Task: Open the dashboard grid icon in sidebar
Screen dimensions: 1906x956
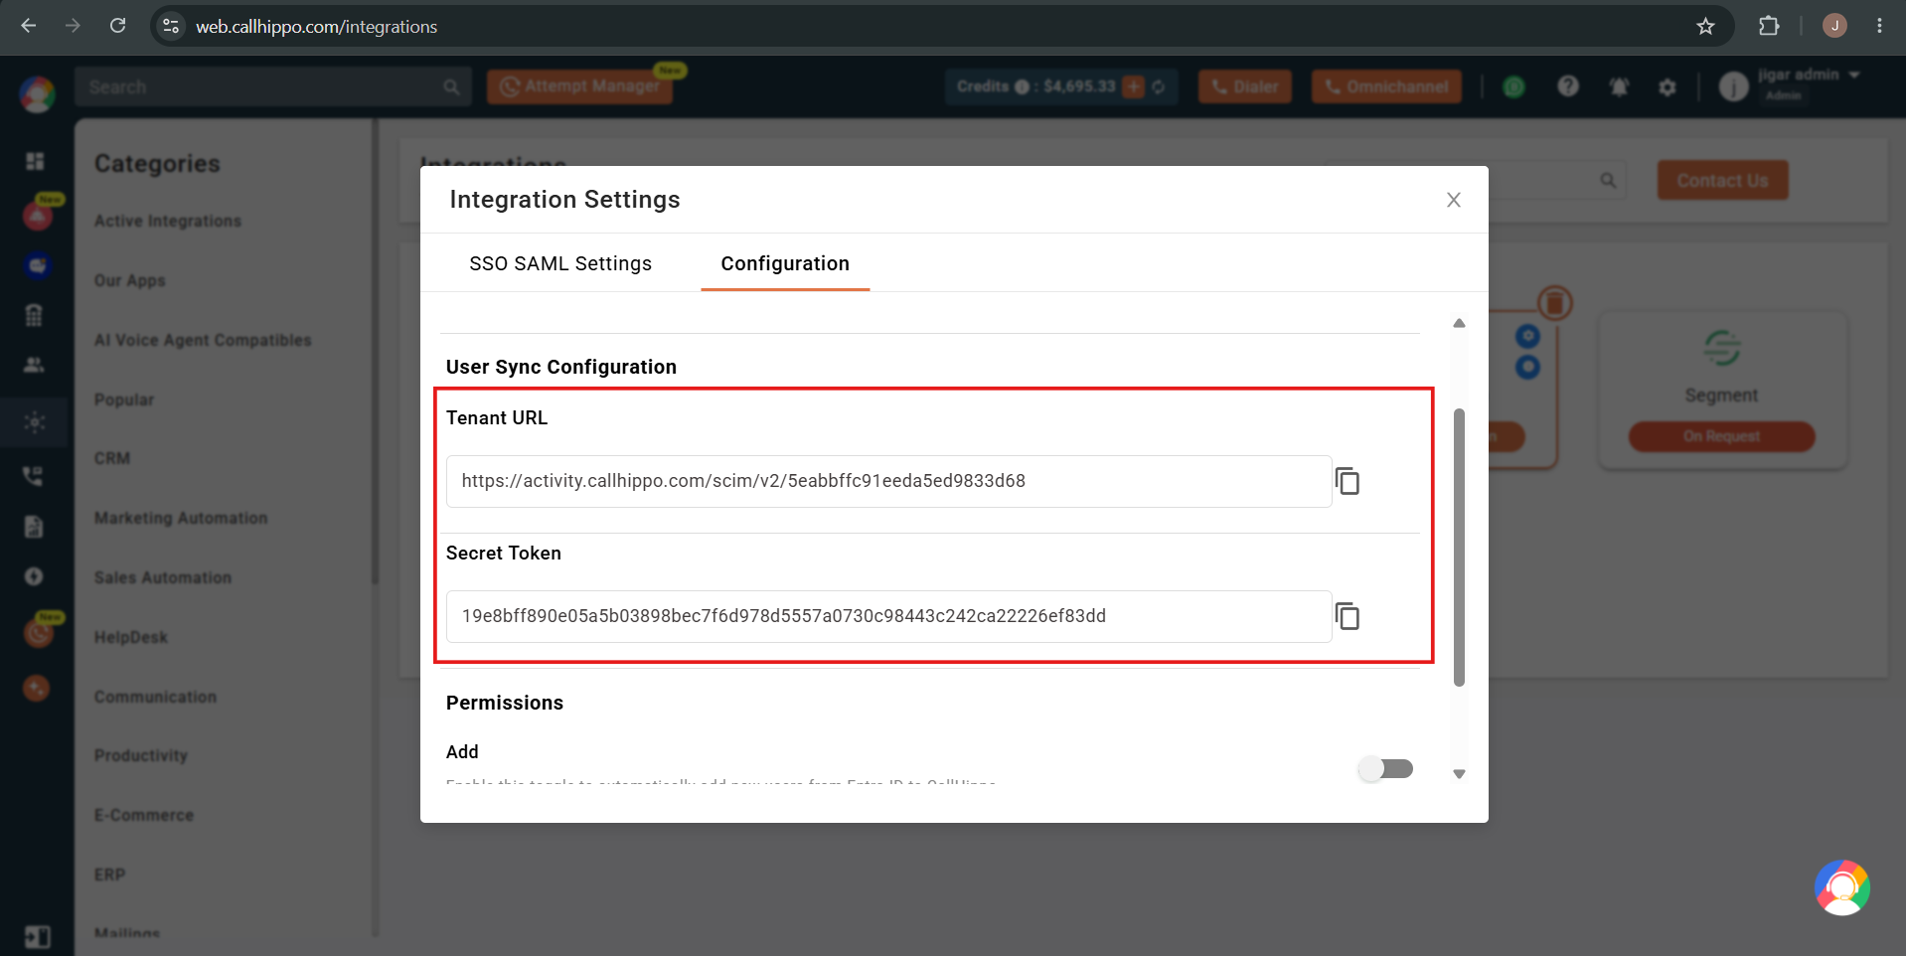Action: (x=35, y=161)
